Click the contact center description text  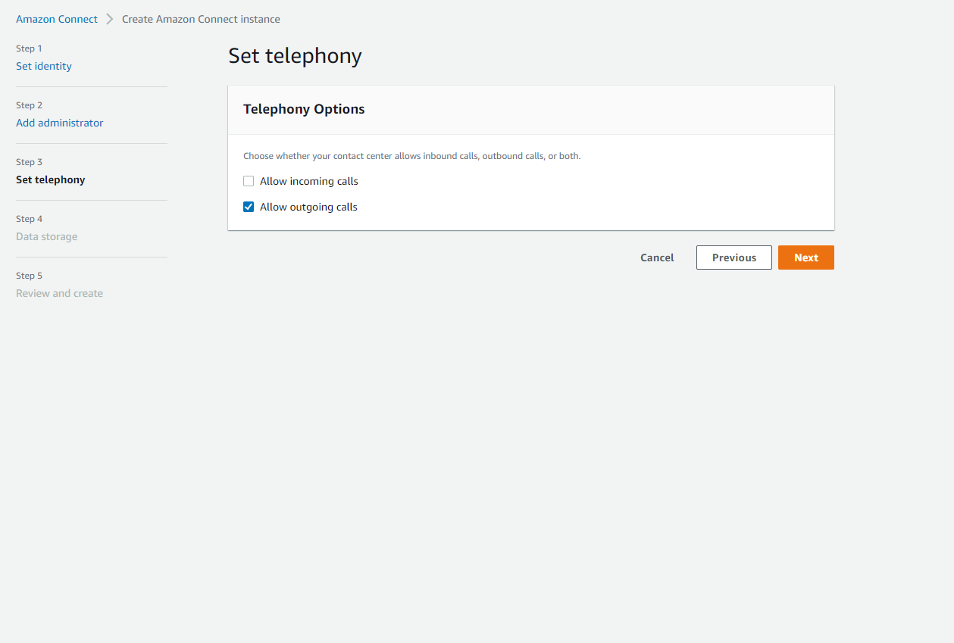click(x=411, y=155)
